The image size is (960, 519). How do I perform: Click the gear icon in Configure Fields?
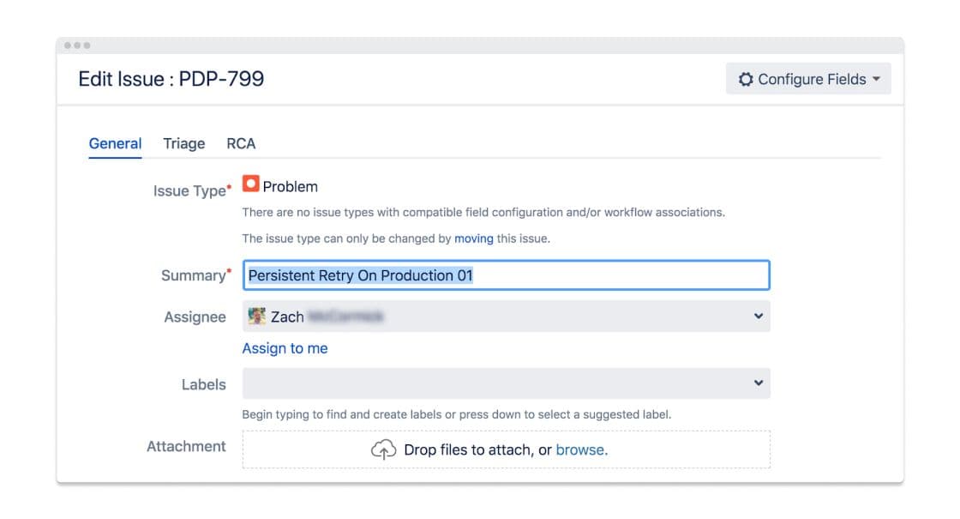click(x=745, y=79)
